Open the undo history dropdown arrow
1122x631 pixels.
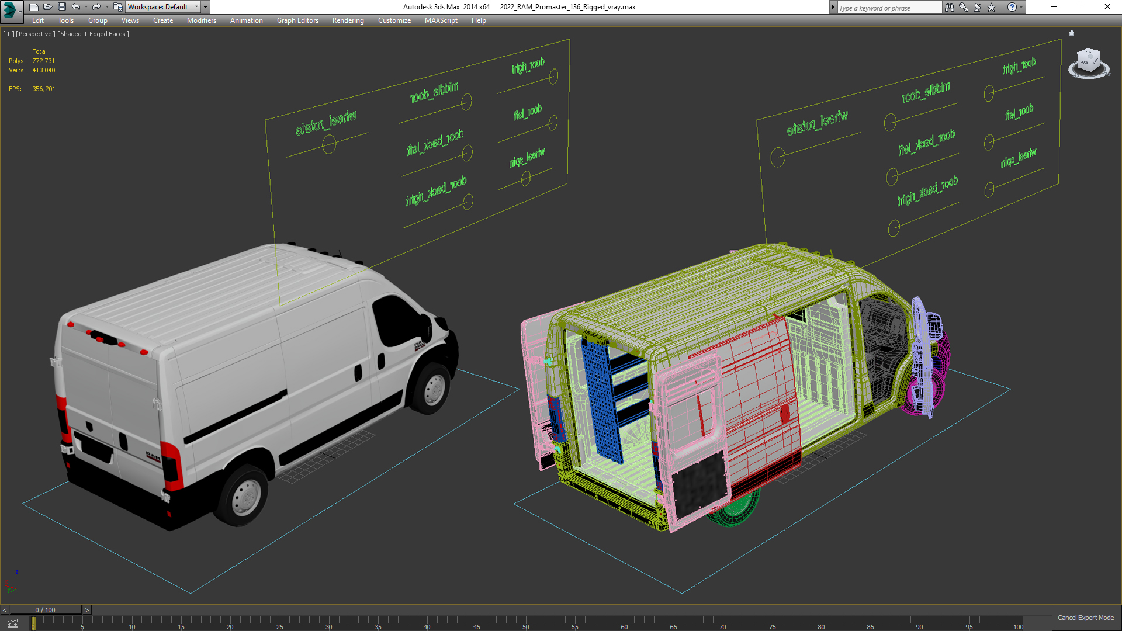[86, 7]
